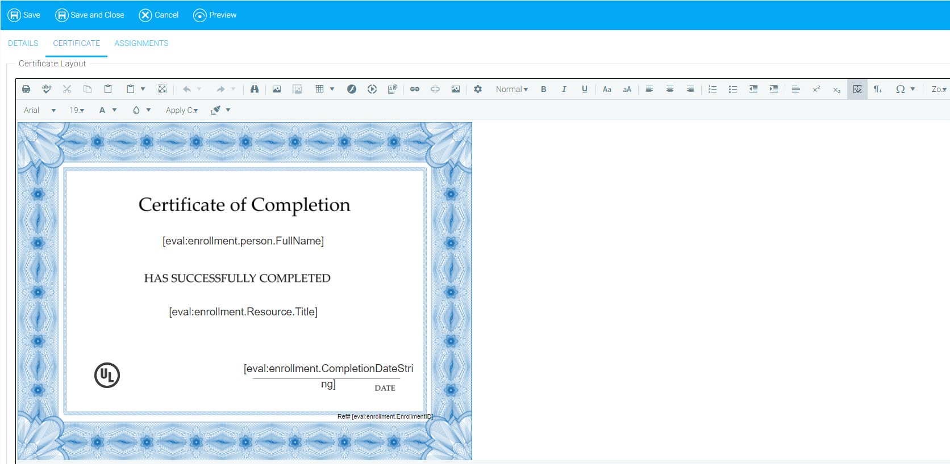The image size is (950, 464).
Task: Toggle italic formatting
Action: 564,89
